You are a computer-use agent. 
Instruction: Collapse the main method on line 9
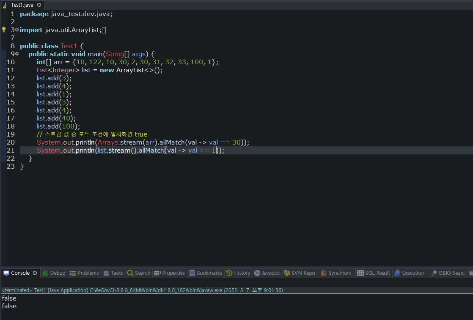[17, 54]
